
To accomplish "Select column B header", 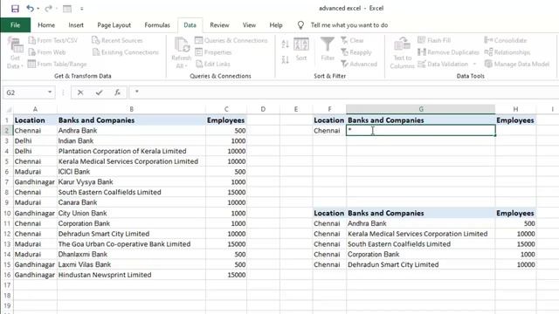I will pos(131,109).
